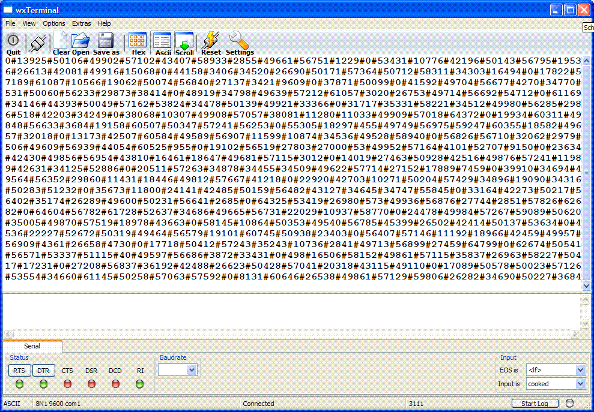
Task: Click terminal output scrollbar down arrow
Action: tap(586, 286)
